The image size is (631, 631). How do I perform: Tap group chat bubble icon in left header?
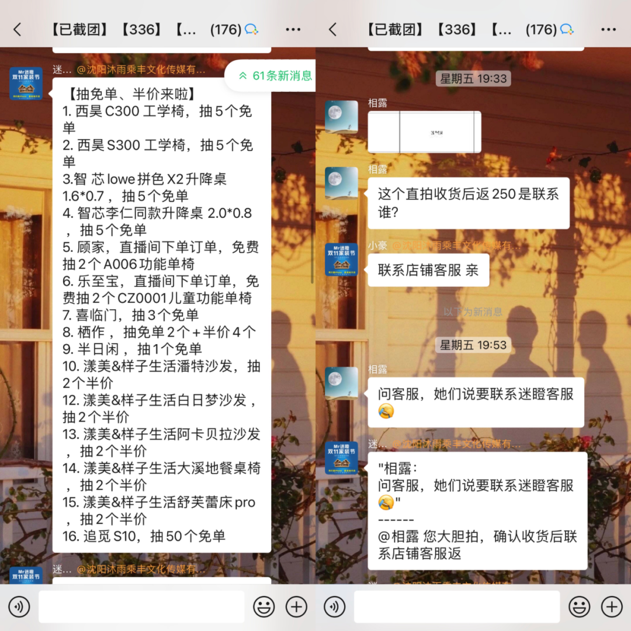pyautogui.click(x=251, y=29)
